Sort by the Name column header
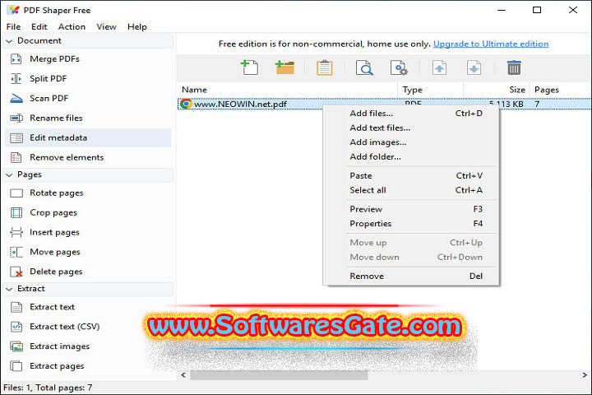The width and height of the screenshot is (592, 395). pyautogui.click(x=287, y=90)
